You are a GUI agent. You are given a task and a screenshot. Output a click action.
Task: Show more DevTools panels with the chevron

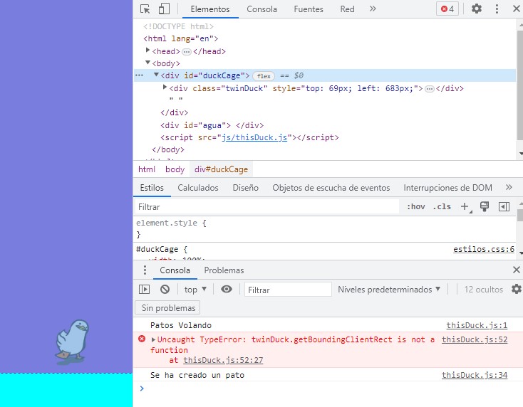coord(373,9)
